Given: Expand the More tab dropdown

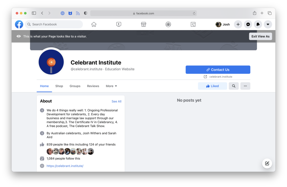Looking at the screenshot, I should (111, 86).
